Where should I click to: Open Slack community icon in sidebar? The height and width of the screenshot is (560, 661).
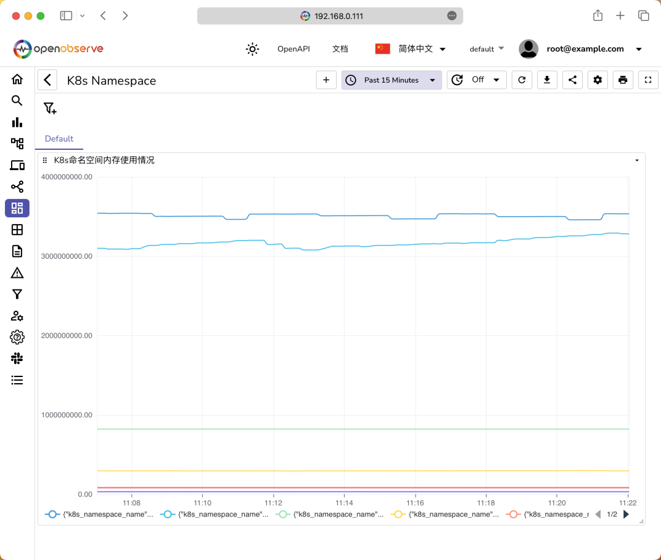(17, 359)
